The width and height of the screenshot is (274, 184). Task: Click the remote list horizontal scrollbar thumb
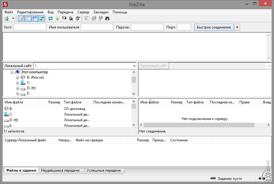click(199, 125)
